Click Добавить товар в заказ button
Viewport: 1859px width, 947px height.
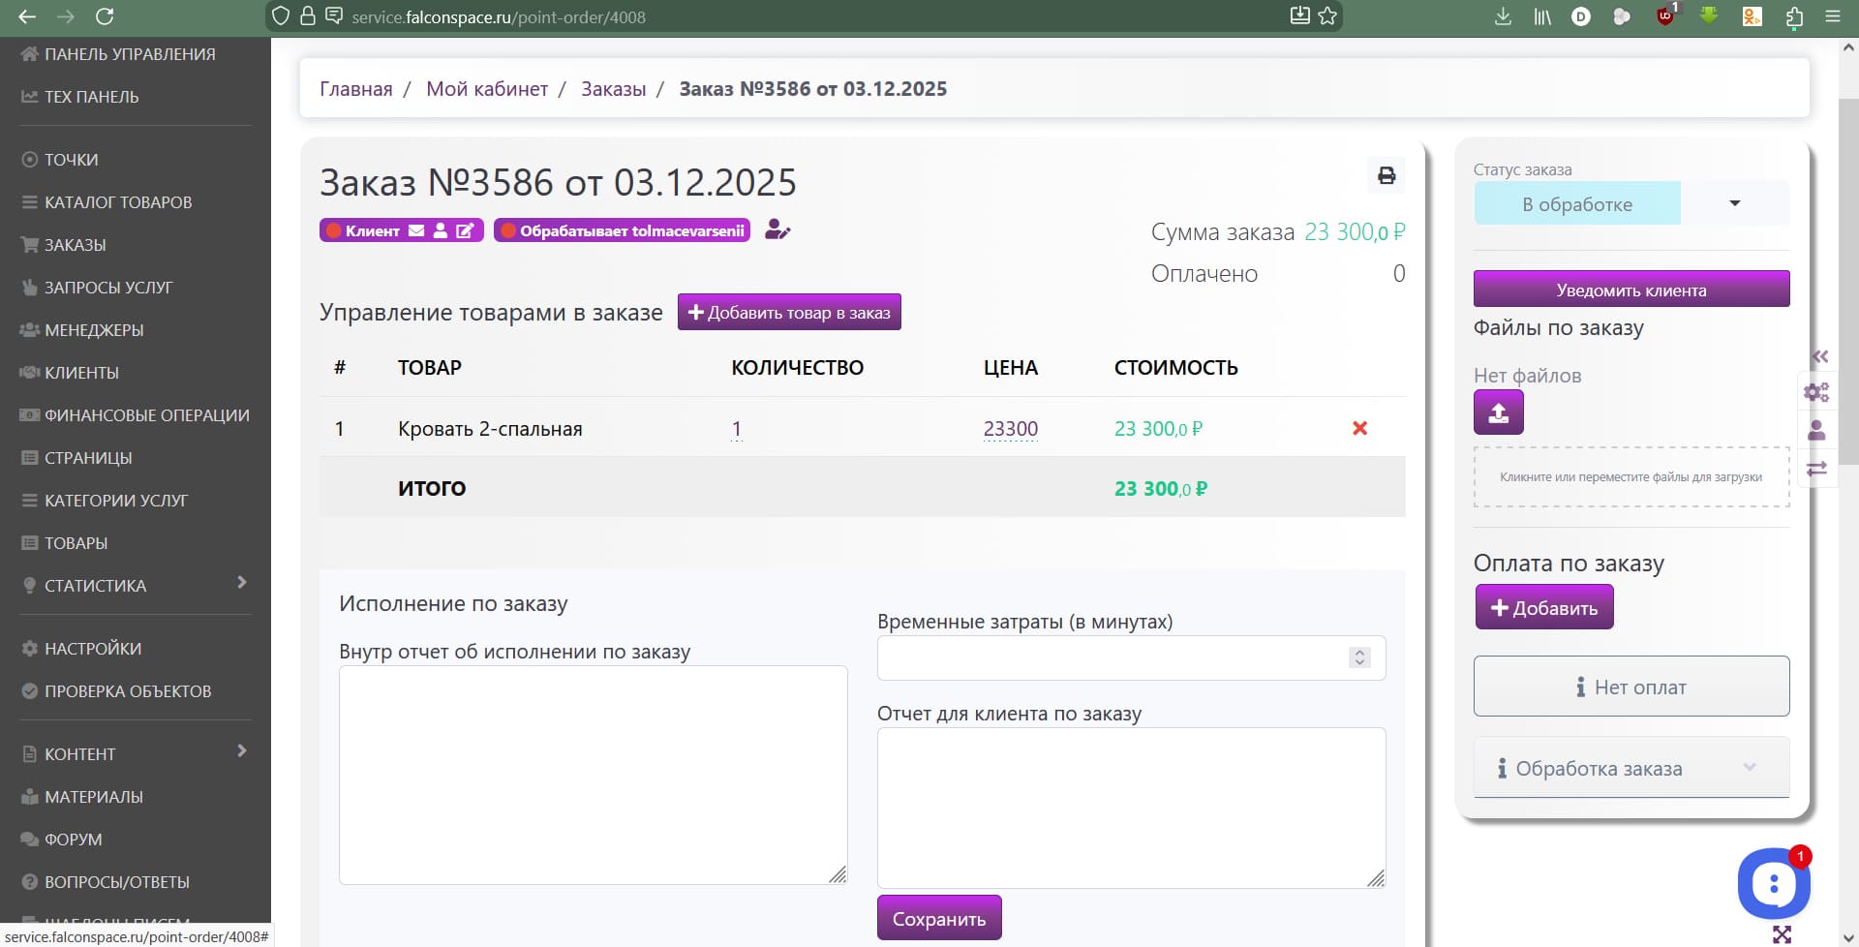(789, 312)
